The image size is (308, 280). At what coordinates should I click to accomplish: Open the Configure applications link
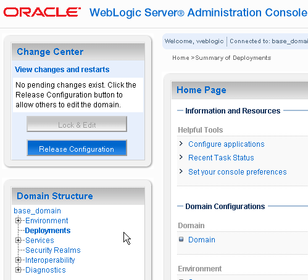pos(227,144)
